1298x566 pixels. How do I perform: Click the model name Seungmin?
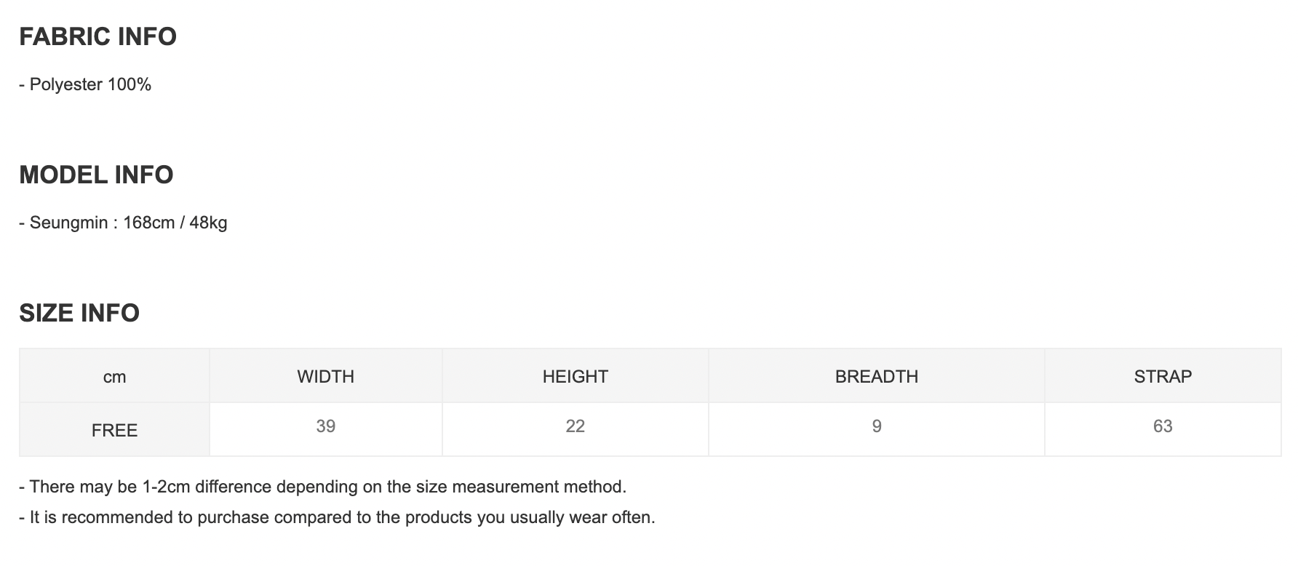point(68,223)
